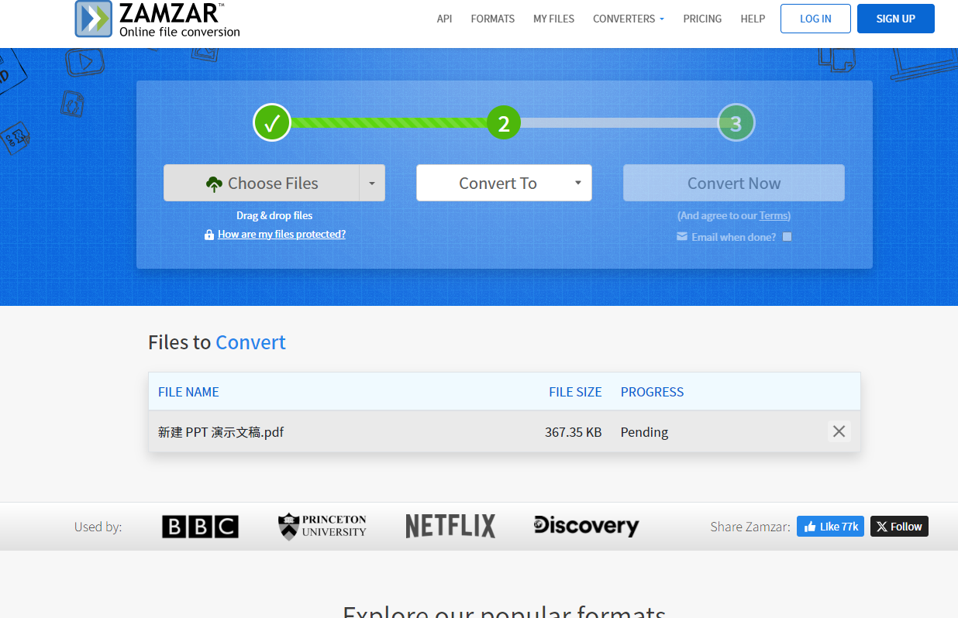Remove the PDF file with X icon
This screenshot has width=958, height=618.
[x=839, y=431]
